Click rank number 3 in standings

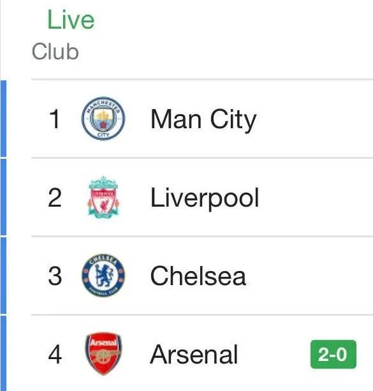(x=55, y=276)
